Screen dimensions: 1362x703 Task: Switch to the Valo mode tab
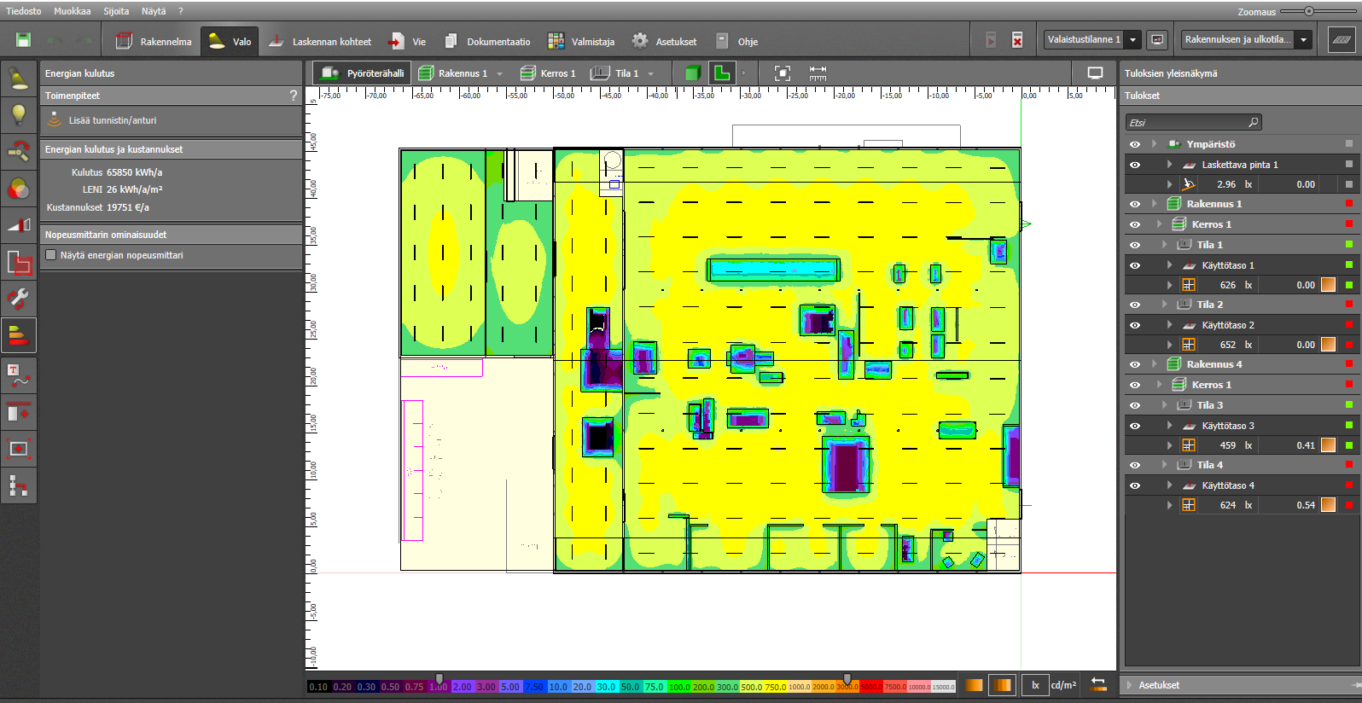(230, 41)
